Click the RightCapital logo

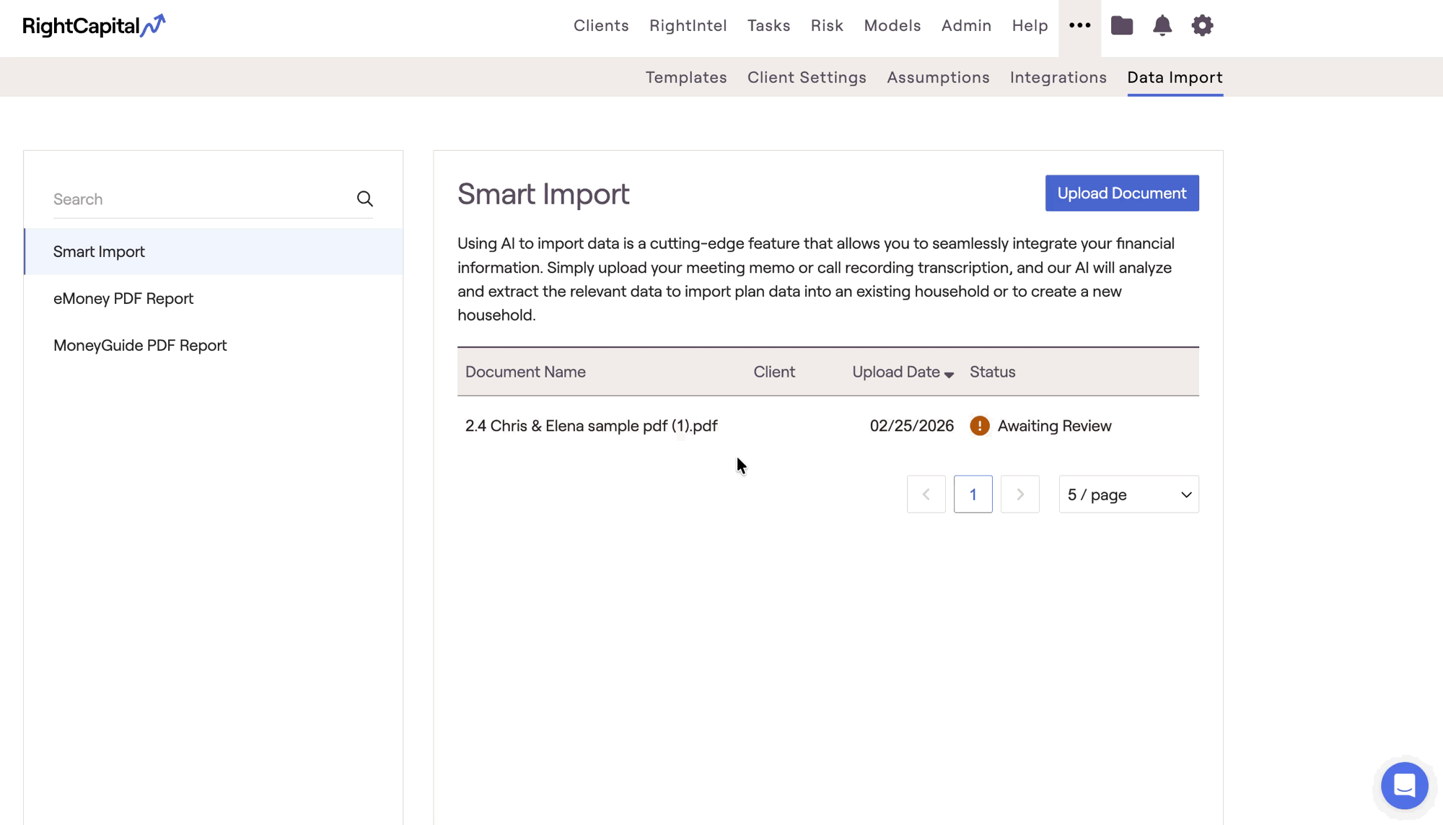pyautogui.click(x=94, y=26)
